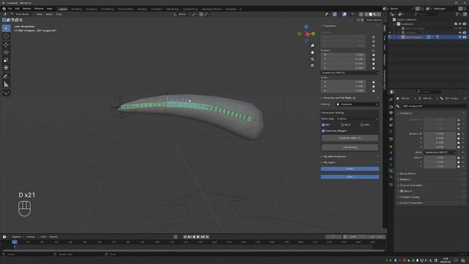Open the Global transform orientation dropdown
Viewport: 469px width, 264px height.
pos(181,14)
